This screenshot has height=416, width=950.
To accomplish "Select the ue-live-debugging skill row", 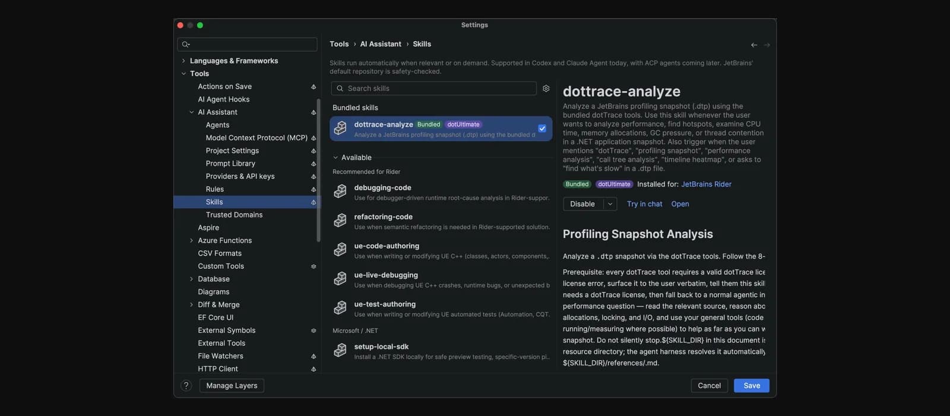I will click(x=441, y=279).
